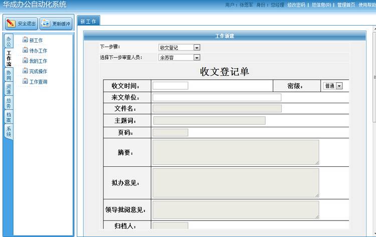Screen dimensions: 376x237
Task: Click the icon beside 工作查询
Action: pyautogui.click(x=25, y=81)
